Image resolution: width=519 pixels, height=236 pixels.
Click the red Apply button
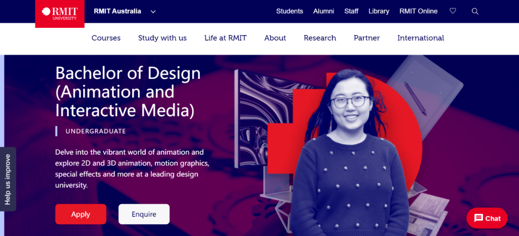click(81, 214)
